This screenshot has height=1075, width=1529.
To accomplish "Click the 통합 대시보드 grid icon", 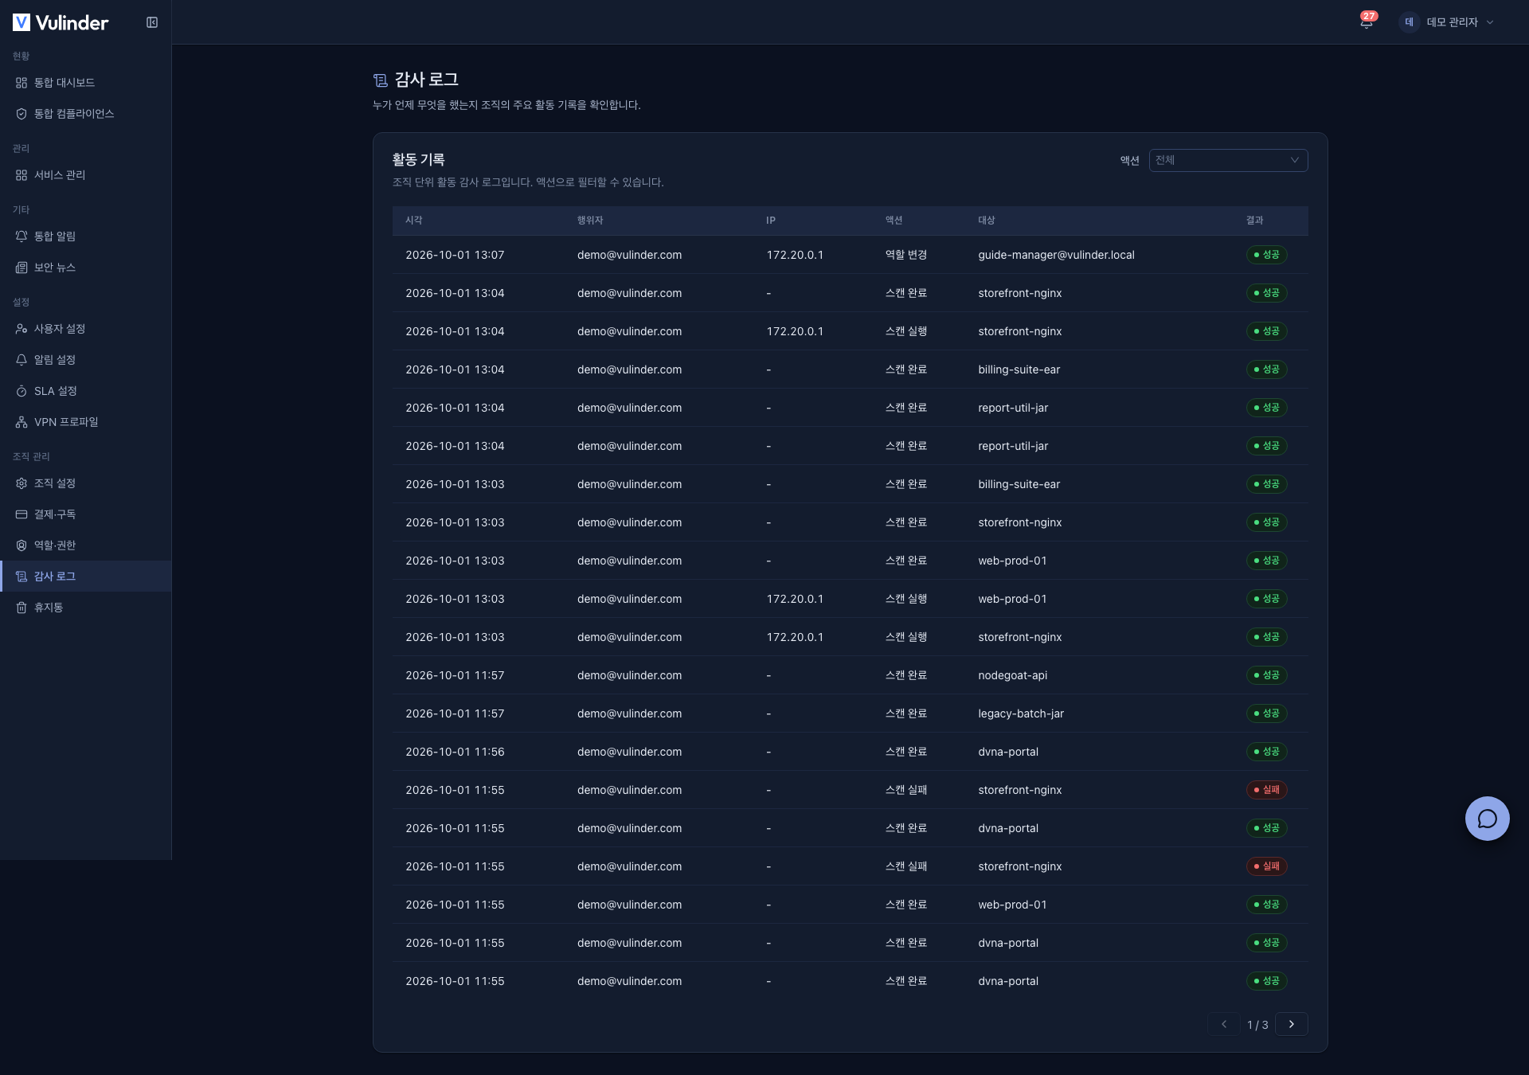I will click(22, 83).
